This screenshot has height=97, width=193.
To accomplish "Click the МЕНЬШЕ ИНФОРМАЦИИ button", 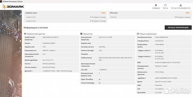I will click(x=178, y=28).
